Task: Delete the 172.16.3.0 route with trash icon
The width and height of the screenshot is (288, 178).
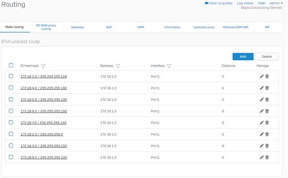Action: pos(267,146)
